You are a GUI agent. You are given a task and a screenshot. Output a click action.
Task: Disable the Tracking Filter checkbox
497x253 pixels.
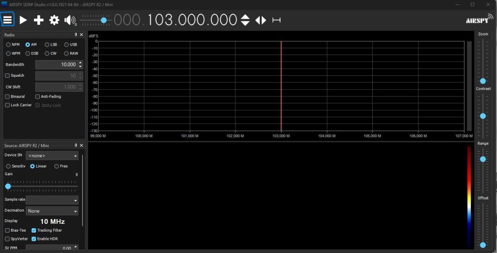34,230
